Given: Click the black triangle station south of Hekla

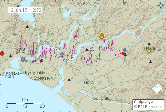Looking at the screenshot, I should click(150, 61).
